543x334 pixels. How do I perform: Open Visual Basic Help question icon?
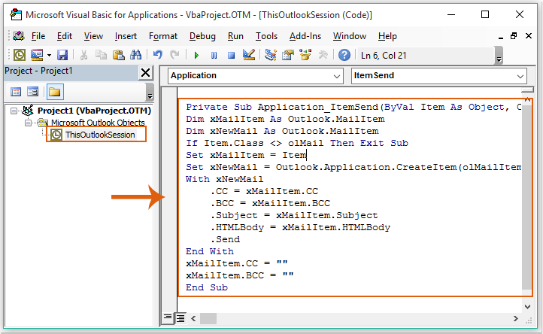click(x=344, y=55)
